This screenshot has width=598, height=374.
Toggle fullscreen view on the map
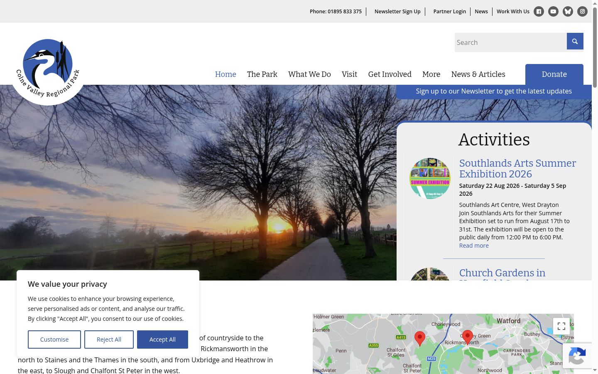[x=561, y=326]
